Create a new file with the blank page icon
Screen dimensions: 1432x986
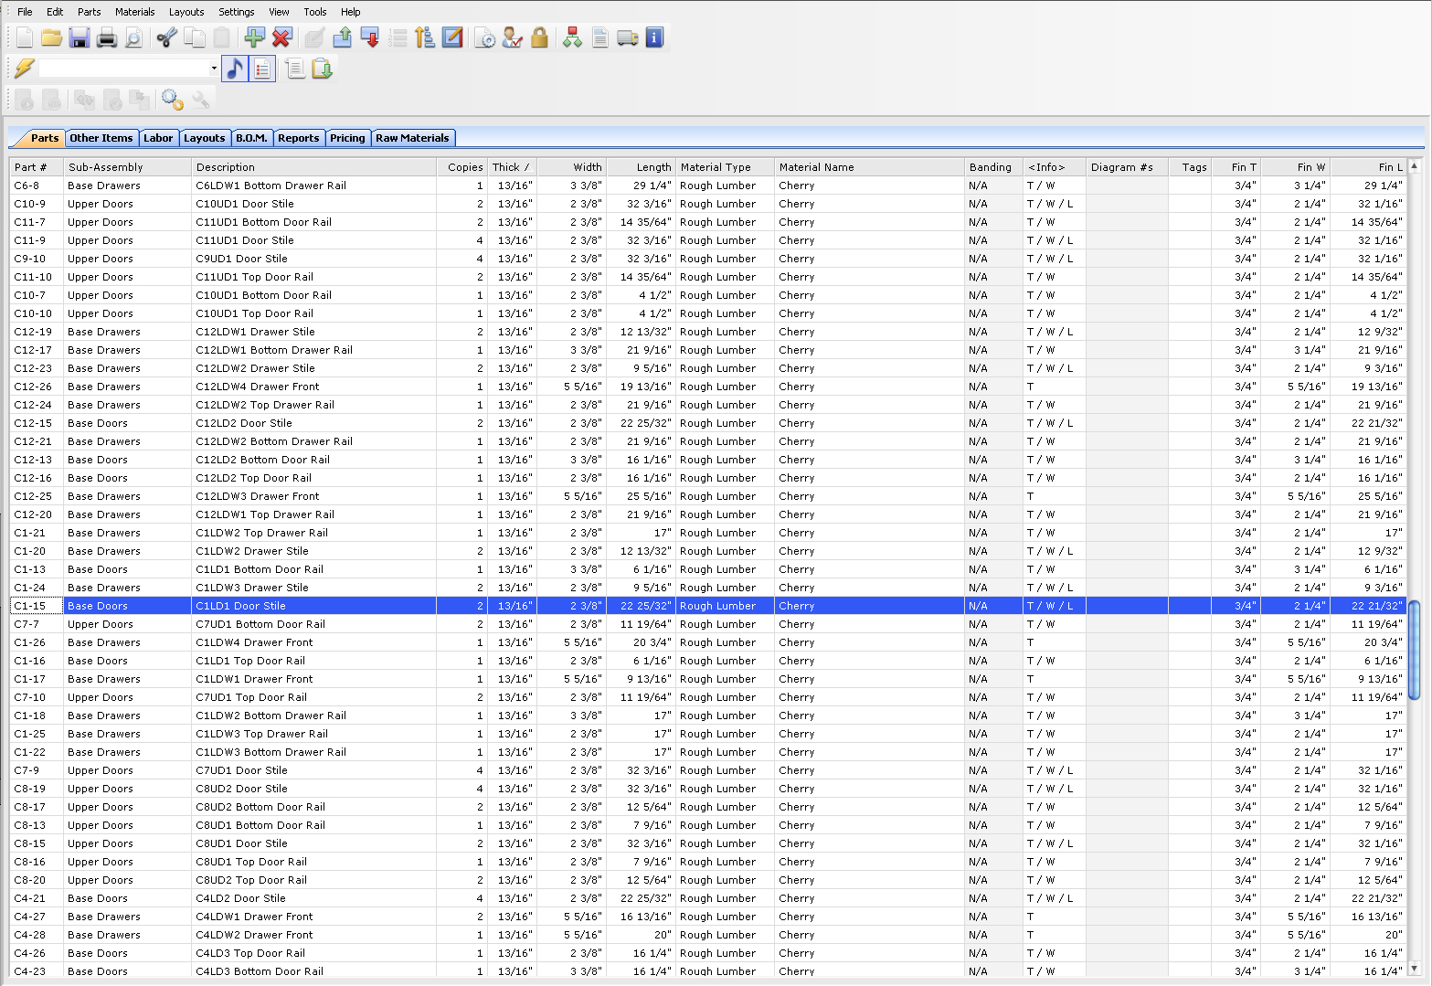click(24, 37)
